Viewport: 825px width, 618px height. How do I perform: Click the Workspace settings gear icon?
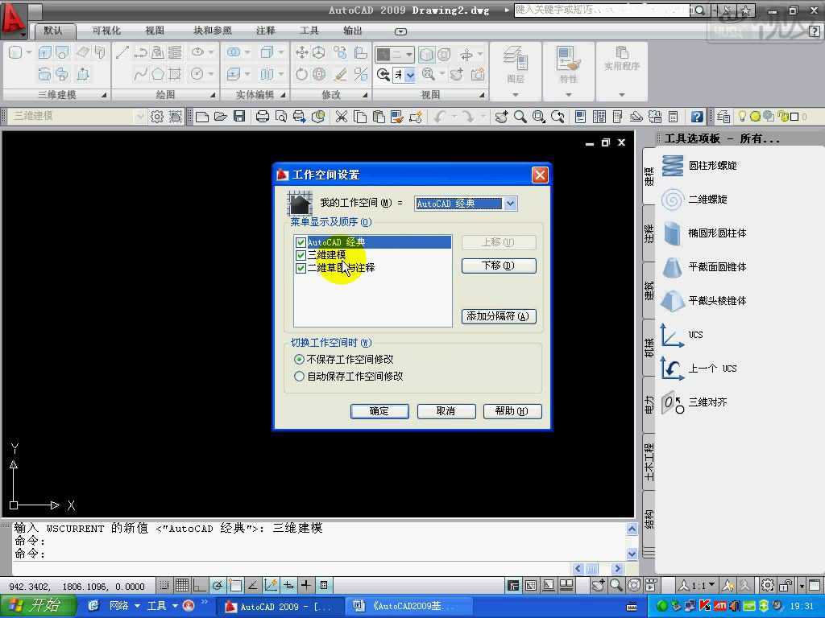click(x=156, y=117)
